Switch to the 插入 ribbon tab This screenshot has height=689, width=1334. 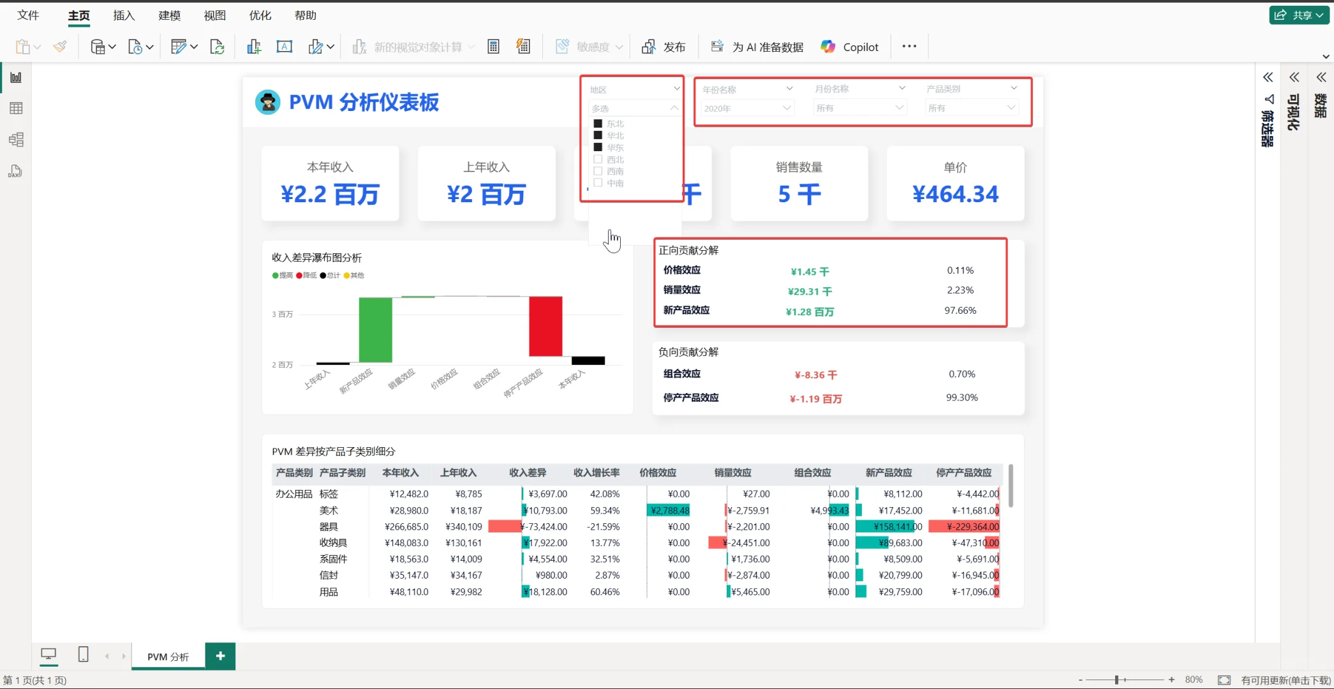(x=122, y=15)
